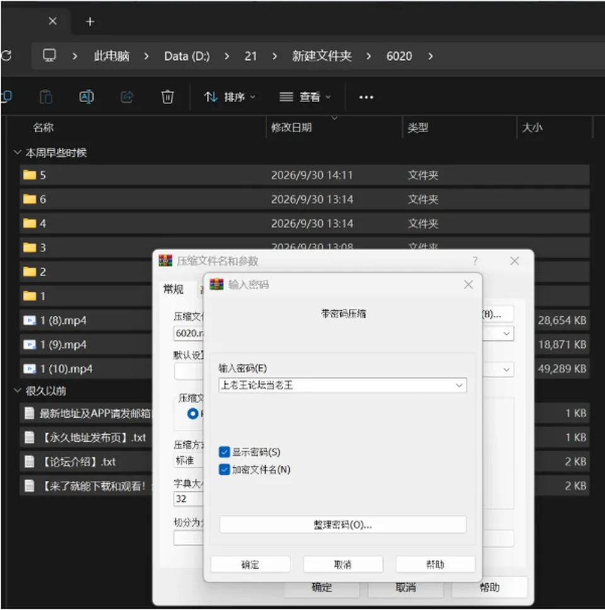
Task: Collapse the 很久以前 group
Action: (x=17, y=390)
